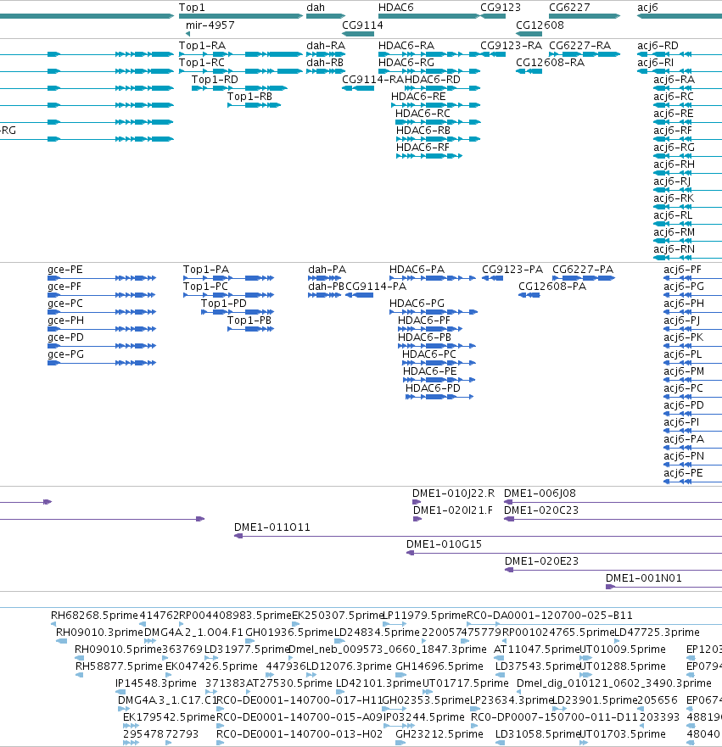Select the LD47725.3prime EST label
Image resolution: width=722 pixels, height=747 pixels.
[658, 633]
